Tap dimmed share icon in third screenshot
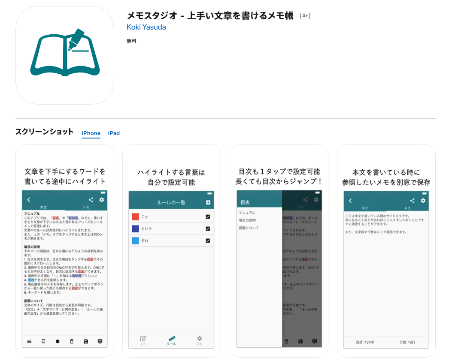Screen dimensions: 458x364 coord(305,200)
